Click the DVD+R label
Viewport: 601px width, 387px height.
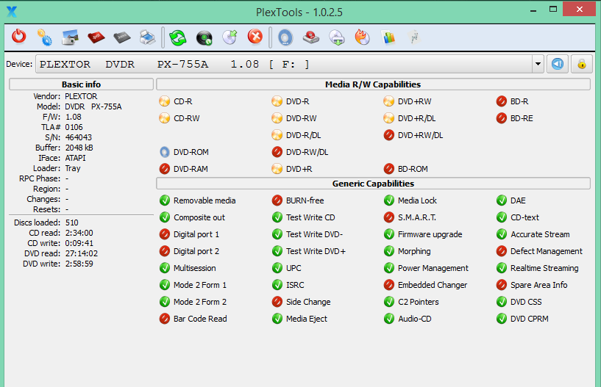click(x=299, y=169)
